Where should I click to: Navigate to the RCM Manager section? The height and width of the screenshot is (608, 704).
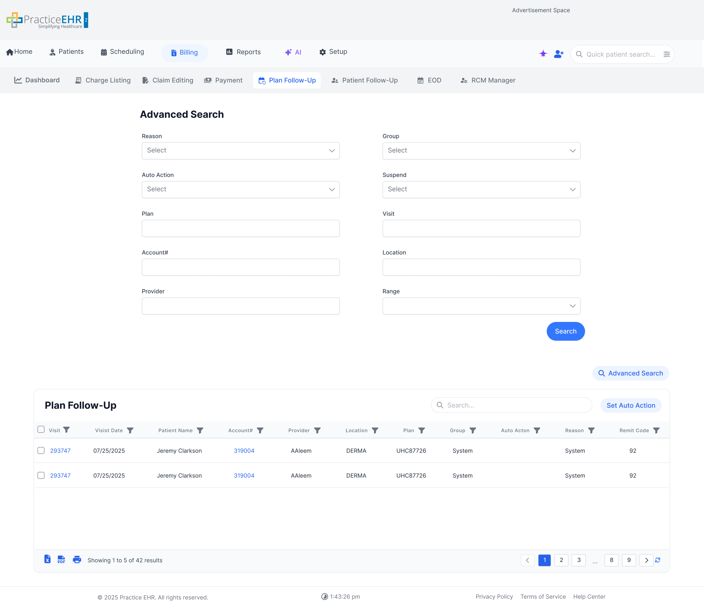pyautogui.click(x=488, y=80)
